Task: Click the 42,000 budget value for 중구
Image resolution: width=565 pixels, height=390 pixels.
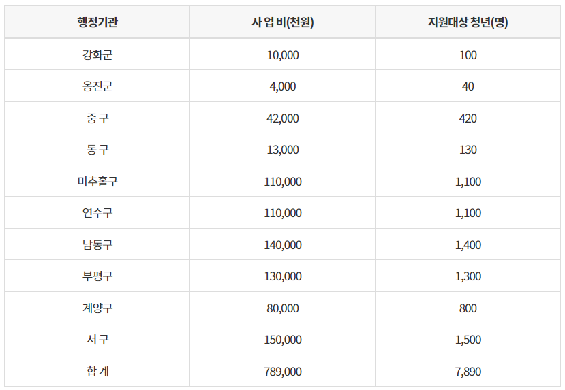Action: 283,118
